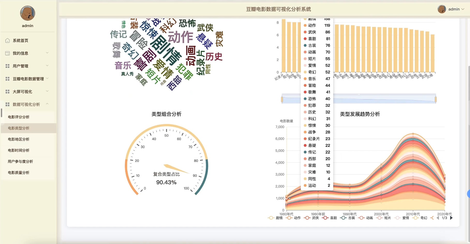This screenshot has width=470, height=244.
Task: Click the 战争 row in tooltip
Action: (317, 132)
